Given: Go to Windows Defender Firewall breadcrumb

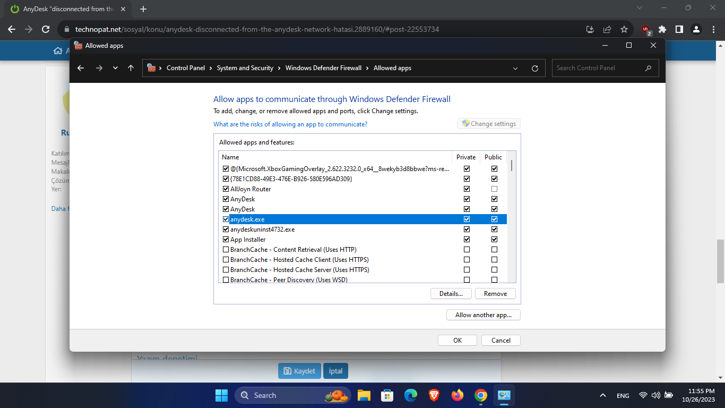Looking at the screenshot, I should pos(323,68).
